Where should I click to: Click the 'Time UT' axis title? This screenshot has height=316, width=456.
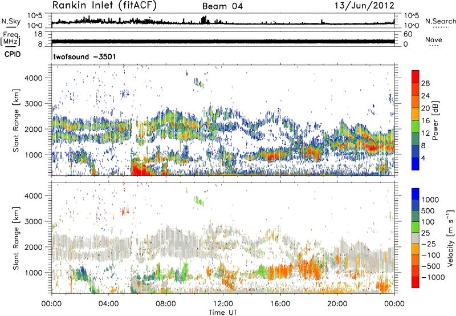pos(223,312)
